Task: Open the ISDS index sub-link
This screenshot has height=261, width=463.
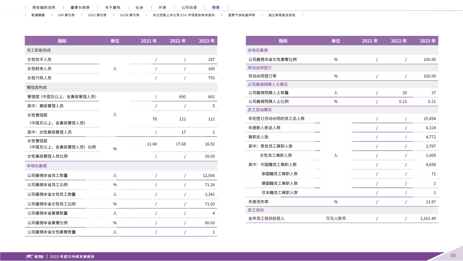Action: pos(97,15)
